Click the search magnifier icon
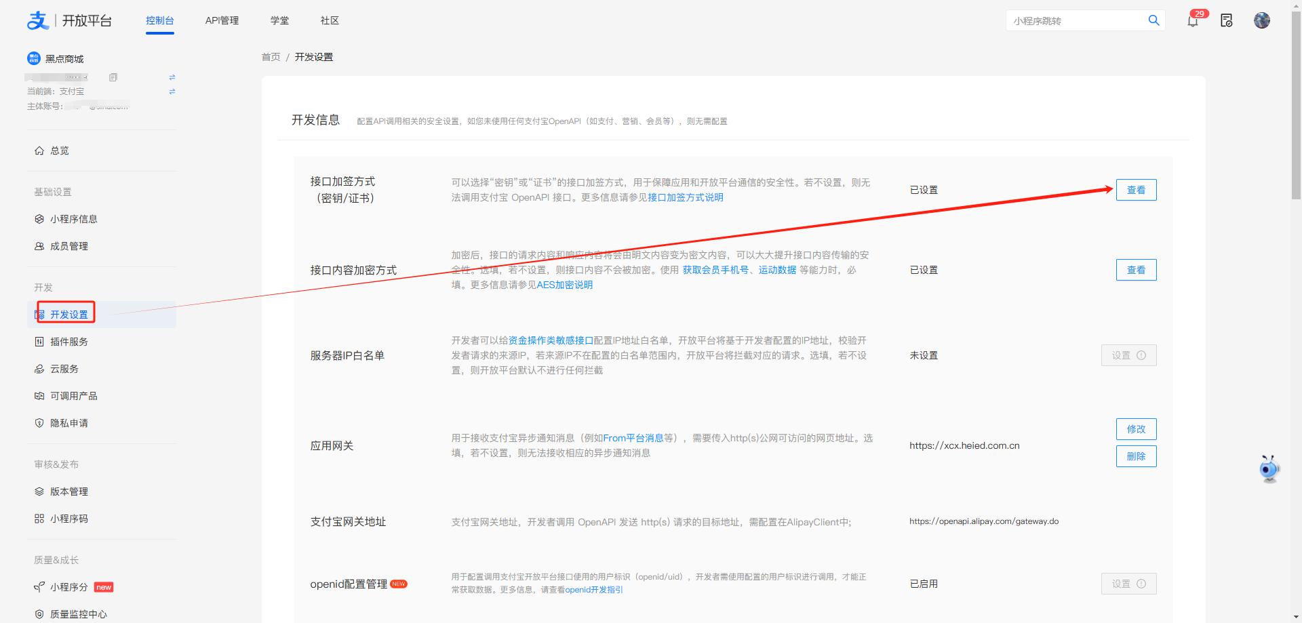The width and height of the screenshot is (1302, 623). [1153, 20]
